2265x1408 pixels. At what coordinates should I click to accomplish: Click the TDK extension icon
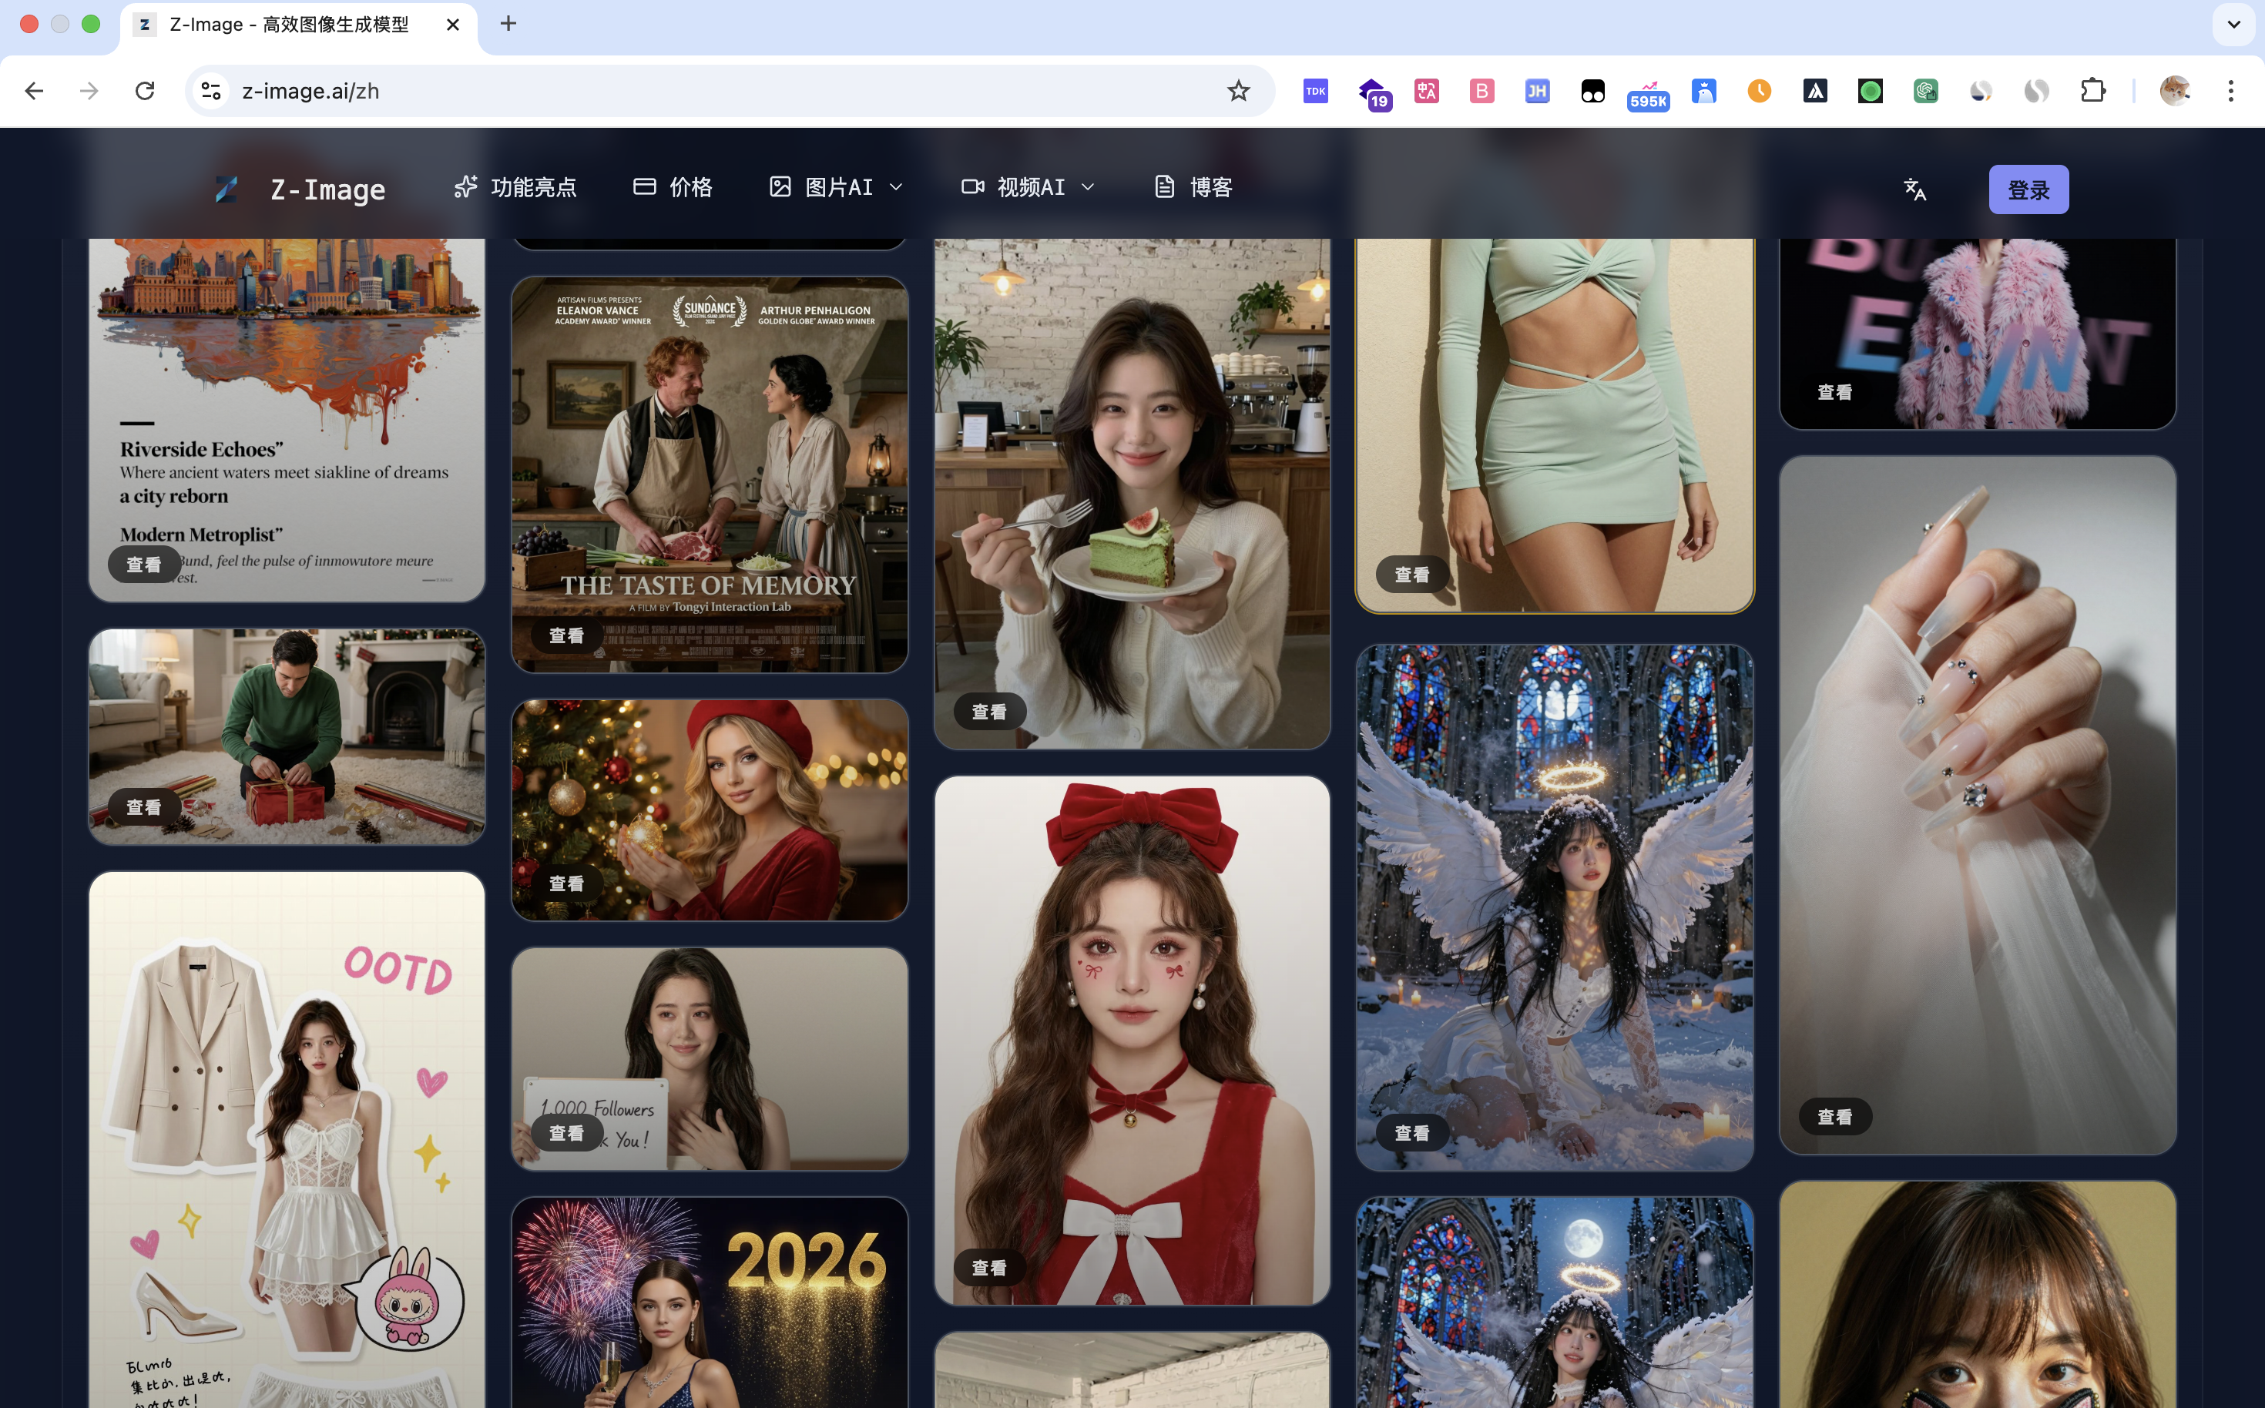pyautogui.click(x=1315, y=90)
